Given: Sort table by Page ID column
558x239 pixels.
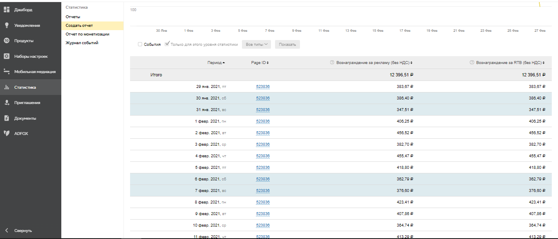Looking at the screenshot, I should pyautogui.click(x=260, y=63).
